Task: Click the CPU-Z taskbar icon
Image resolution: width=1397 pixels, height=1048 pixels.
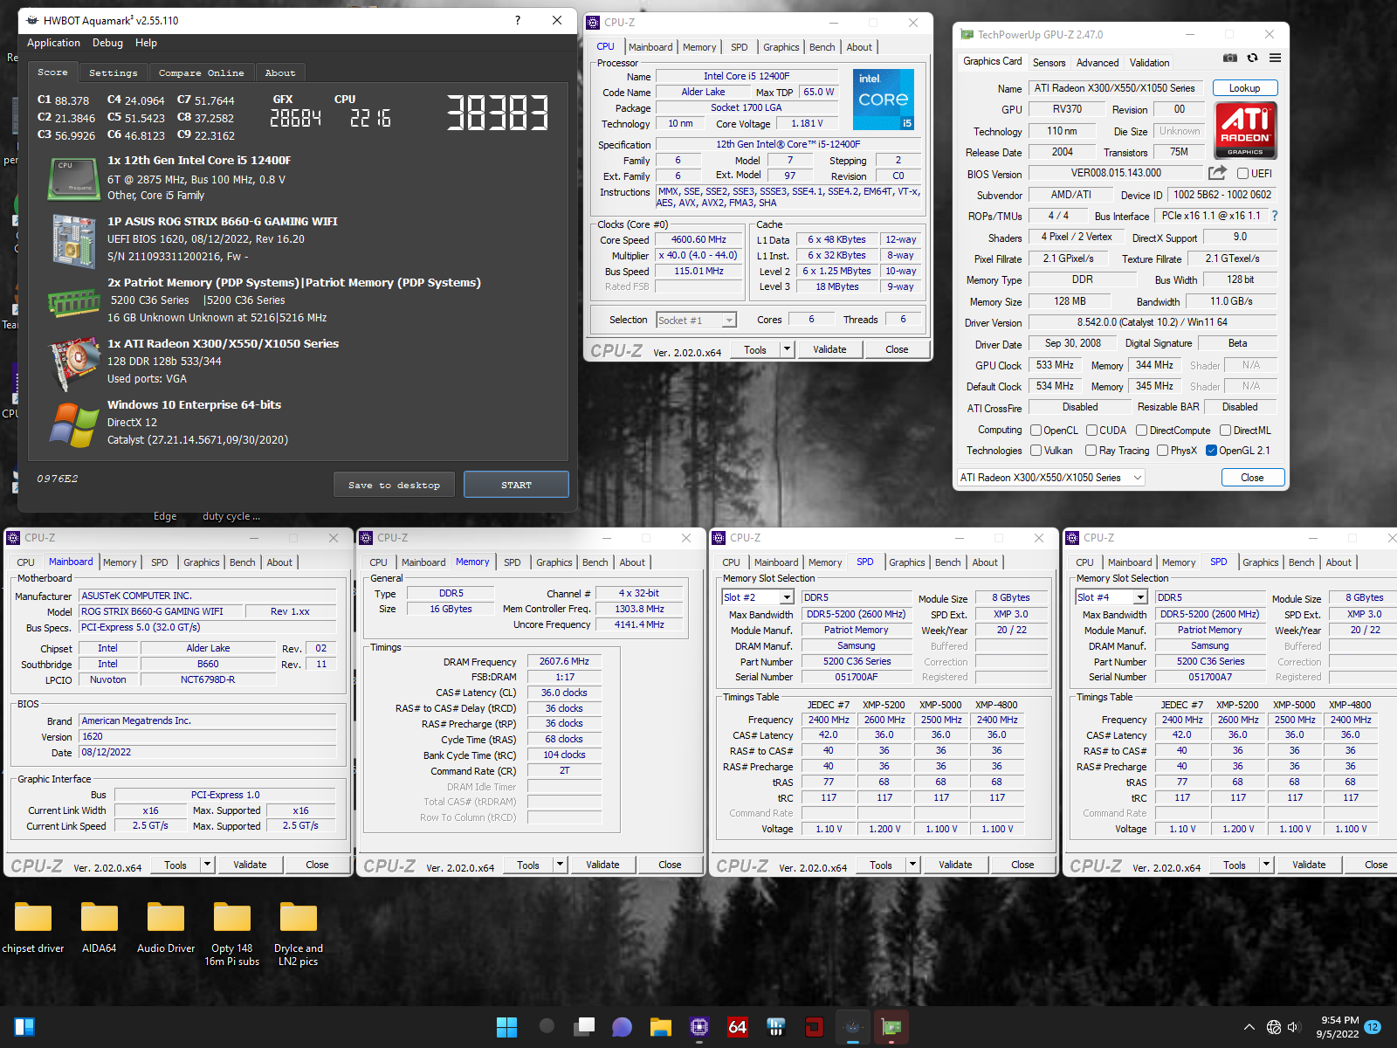Action: [x=698, y=1027]
